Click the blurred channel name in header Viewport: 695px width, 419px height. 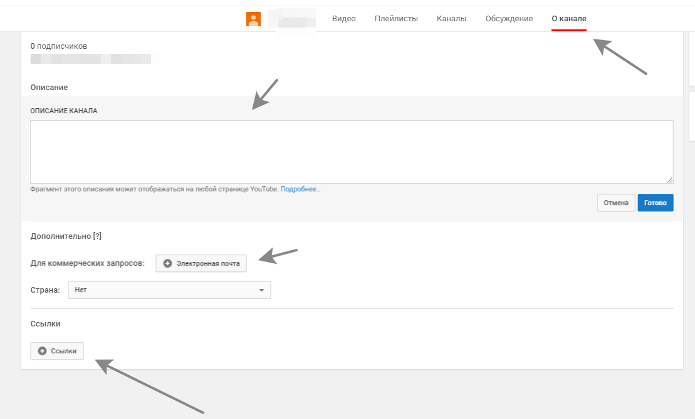291,19
